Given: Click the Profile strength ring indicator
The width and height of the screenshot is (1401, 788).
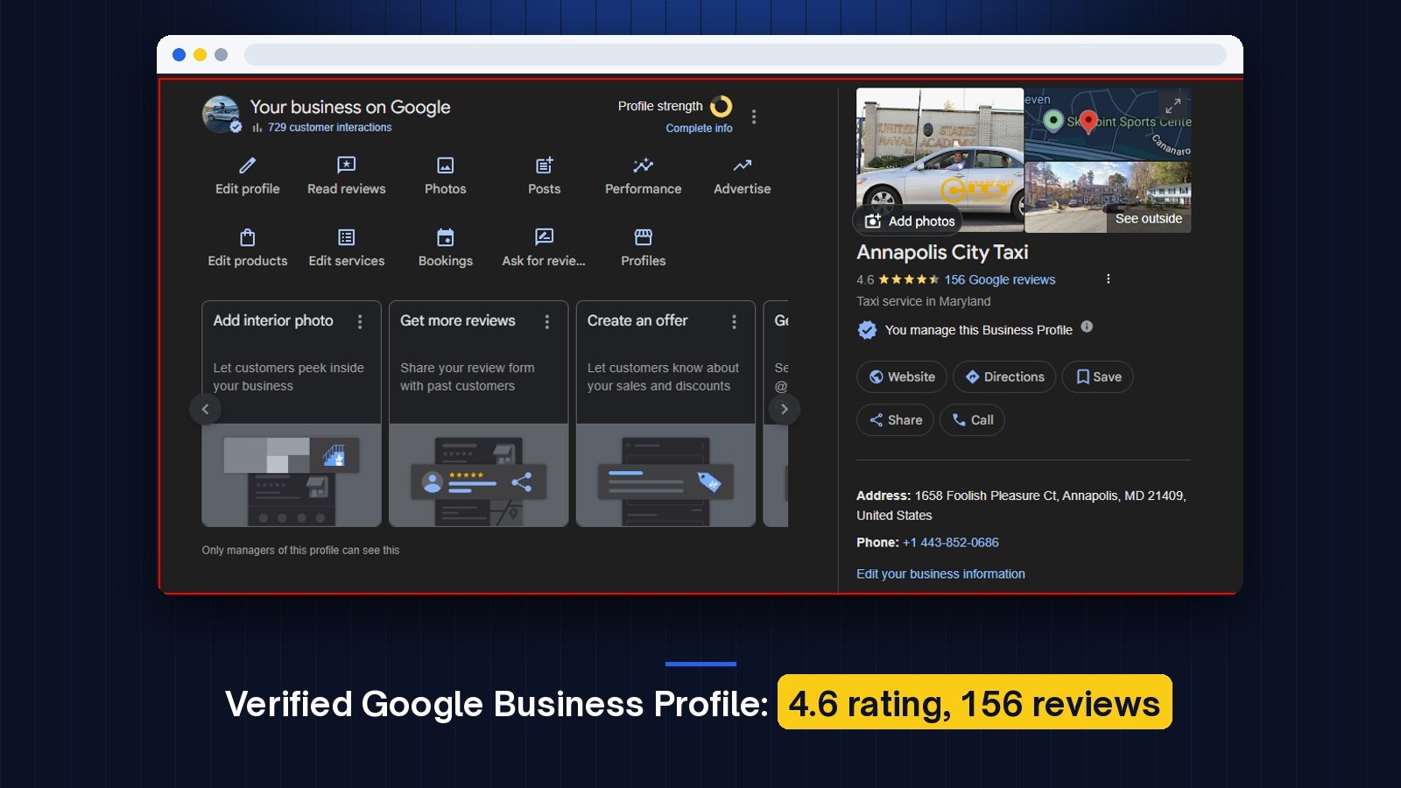Looking at the screenshot, I should pyautogui.click(x=722, y=106).
